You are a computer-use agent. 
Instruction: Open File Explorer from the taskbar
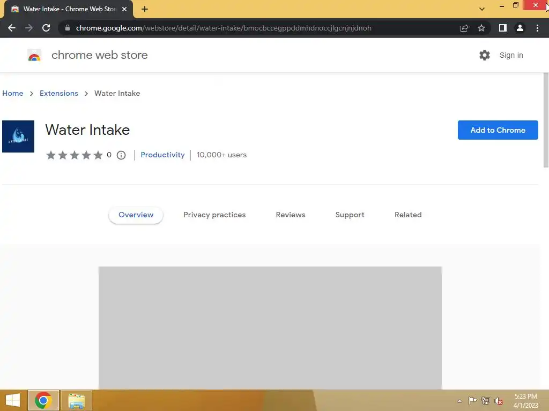click(77, 400)
